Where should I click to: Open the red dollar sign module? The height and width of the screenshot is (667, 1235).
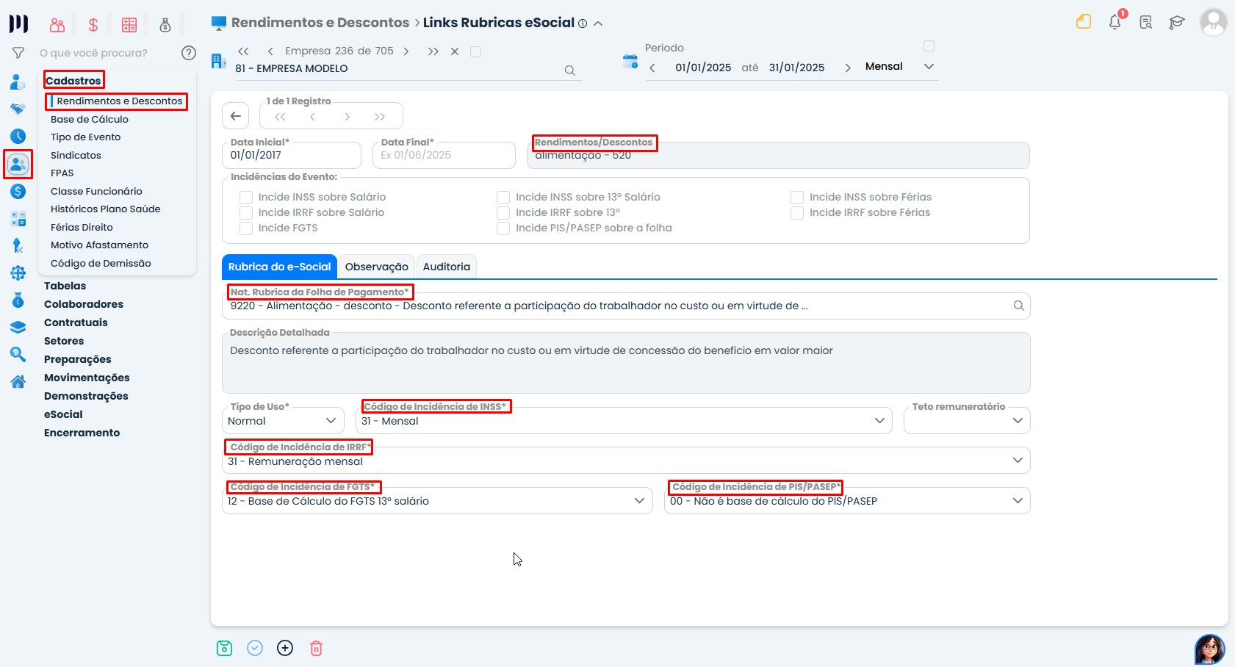point(93,25)
